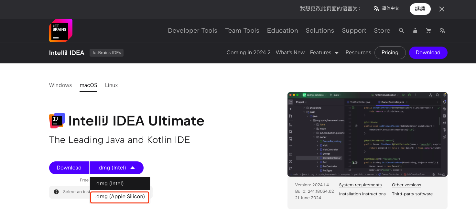The height and width of the screenshot is (218, 476).
Task: Click the JetBrains logo
Action: (61, 30)
